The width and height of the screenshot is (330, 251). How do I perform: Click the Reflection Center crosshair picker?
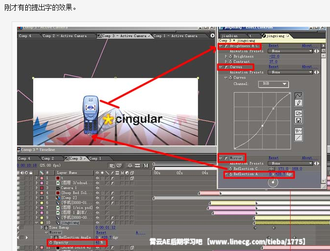click(x=272, y=169)
